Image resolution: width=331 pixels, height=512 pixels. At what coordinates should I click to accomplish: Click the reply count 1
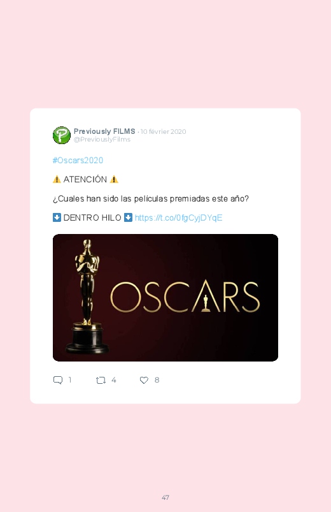[x=70, y=380]
